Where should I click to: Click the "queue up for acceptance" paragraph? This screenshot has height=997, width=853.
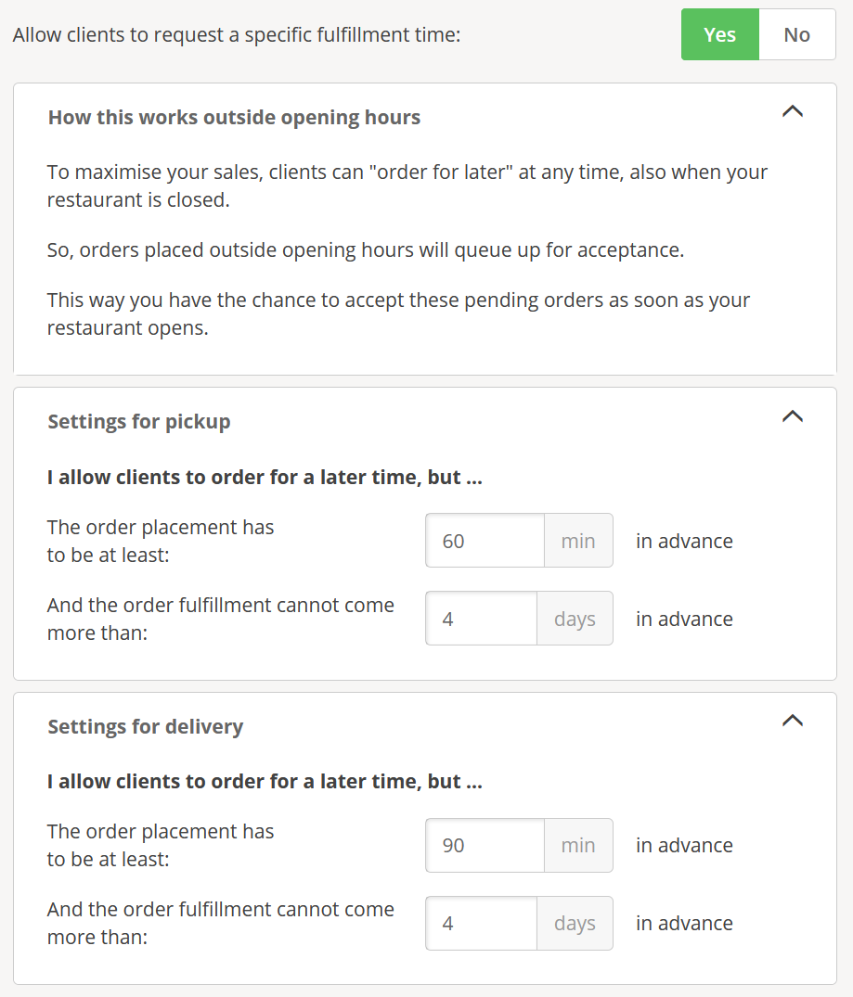point(366,250)
